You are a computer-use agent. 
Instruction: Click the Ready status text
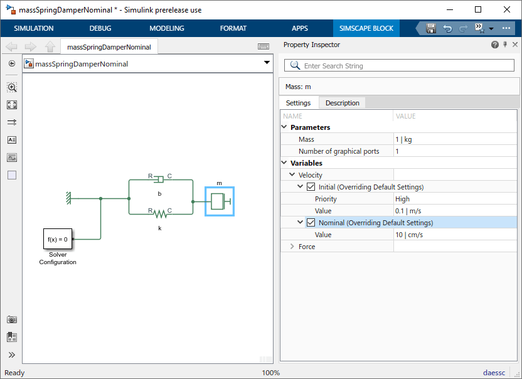[14, 373]
